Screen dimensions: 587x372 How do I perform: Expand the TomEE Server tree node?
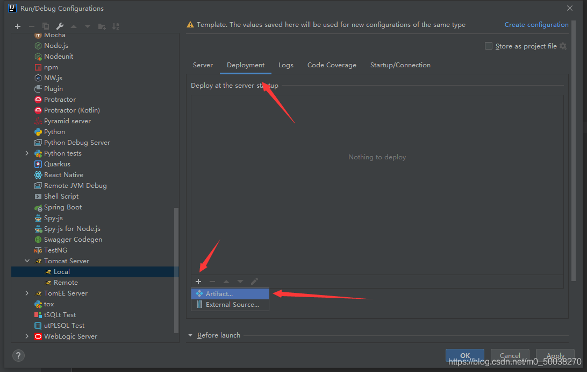27,293
